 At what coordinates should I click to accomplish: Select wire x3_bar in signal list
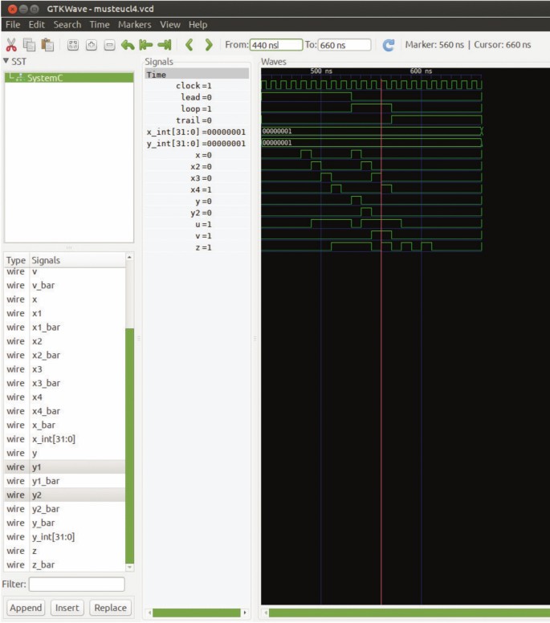click(65, 383)
